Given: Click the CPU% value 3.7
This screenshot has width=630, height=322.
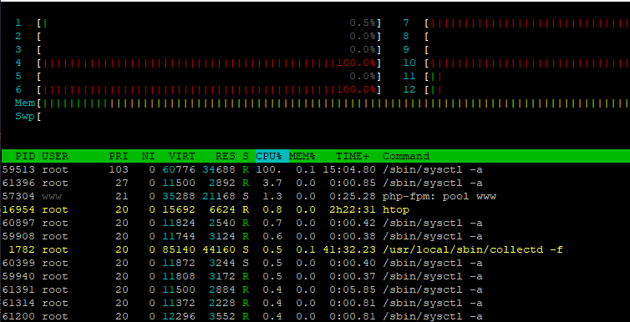Looking at the screenshot, I should point(272,183).
